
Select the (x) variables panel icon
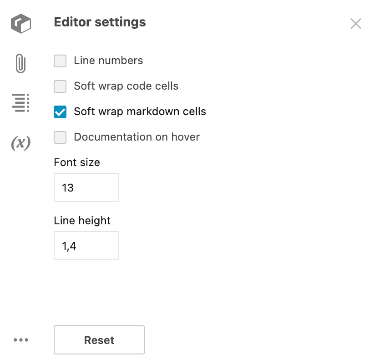click(x=20, y=142)
